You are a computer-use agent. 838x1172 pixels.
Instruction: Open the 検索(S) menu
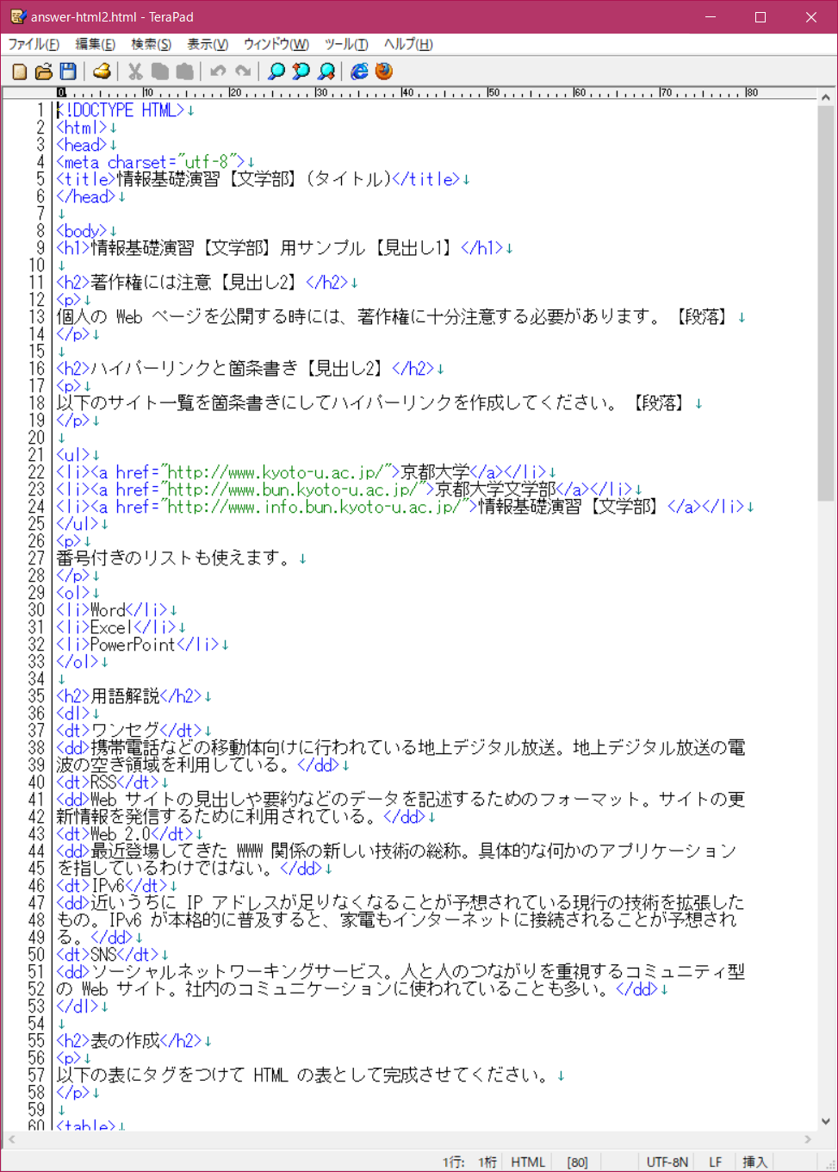coord(151,44)
